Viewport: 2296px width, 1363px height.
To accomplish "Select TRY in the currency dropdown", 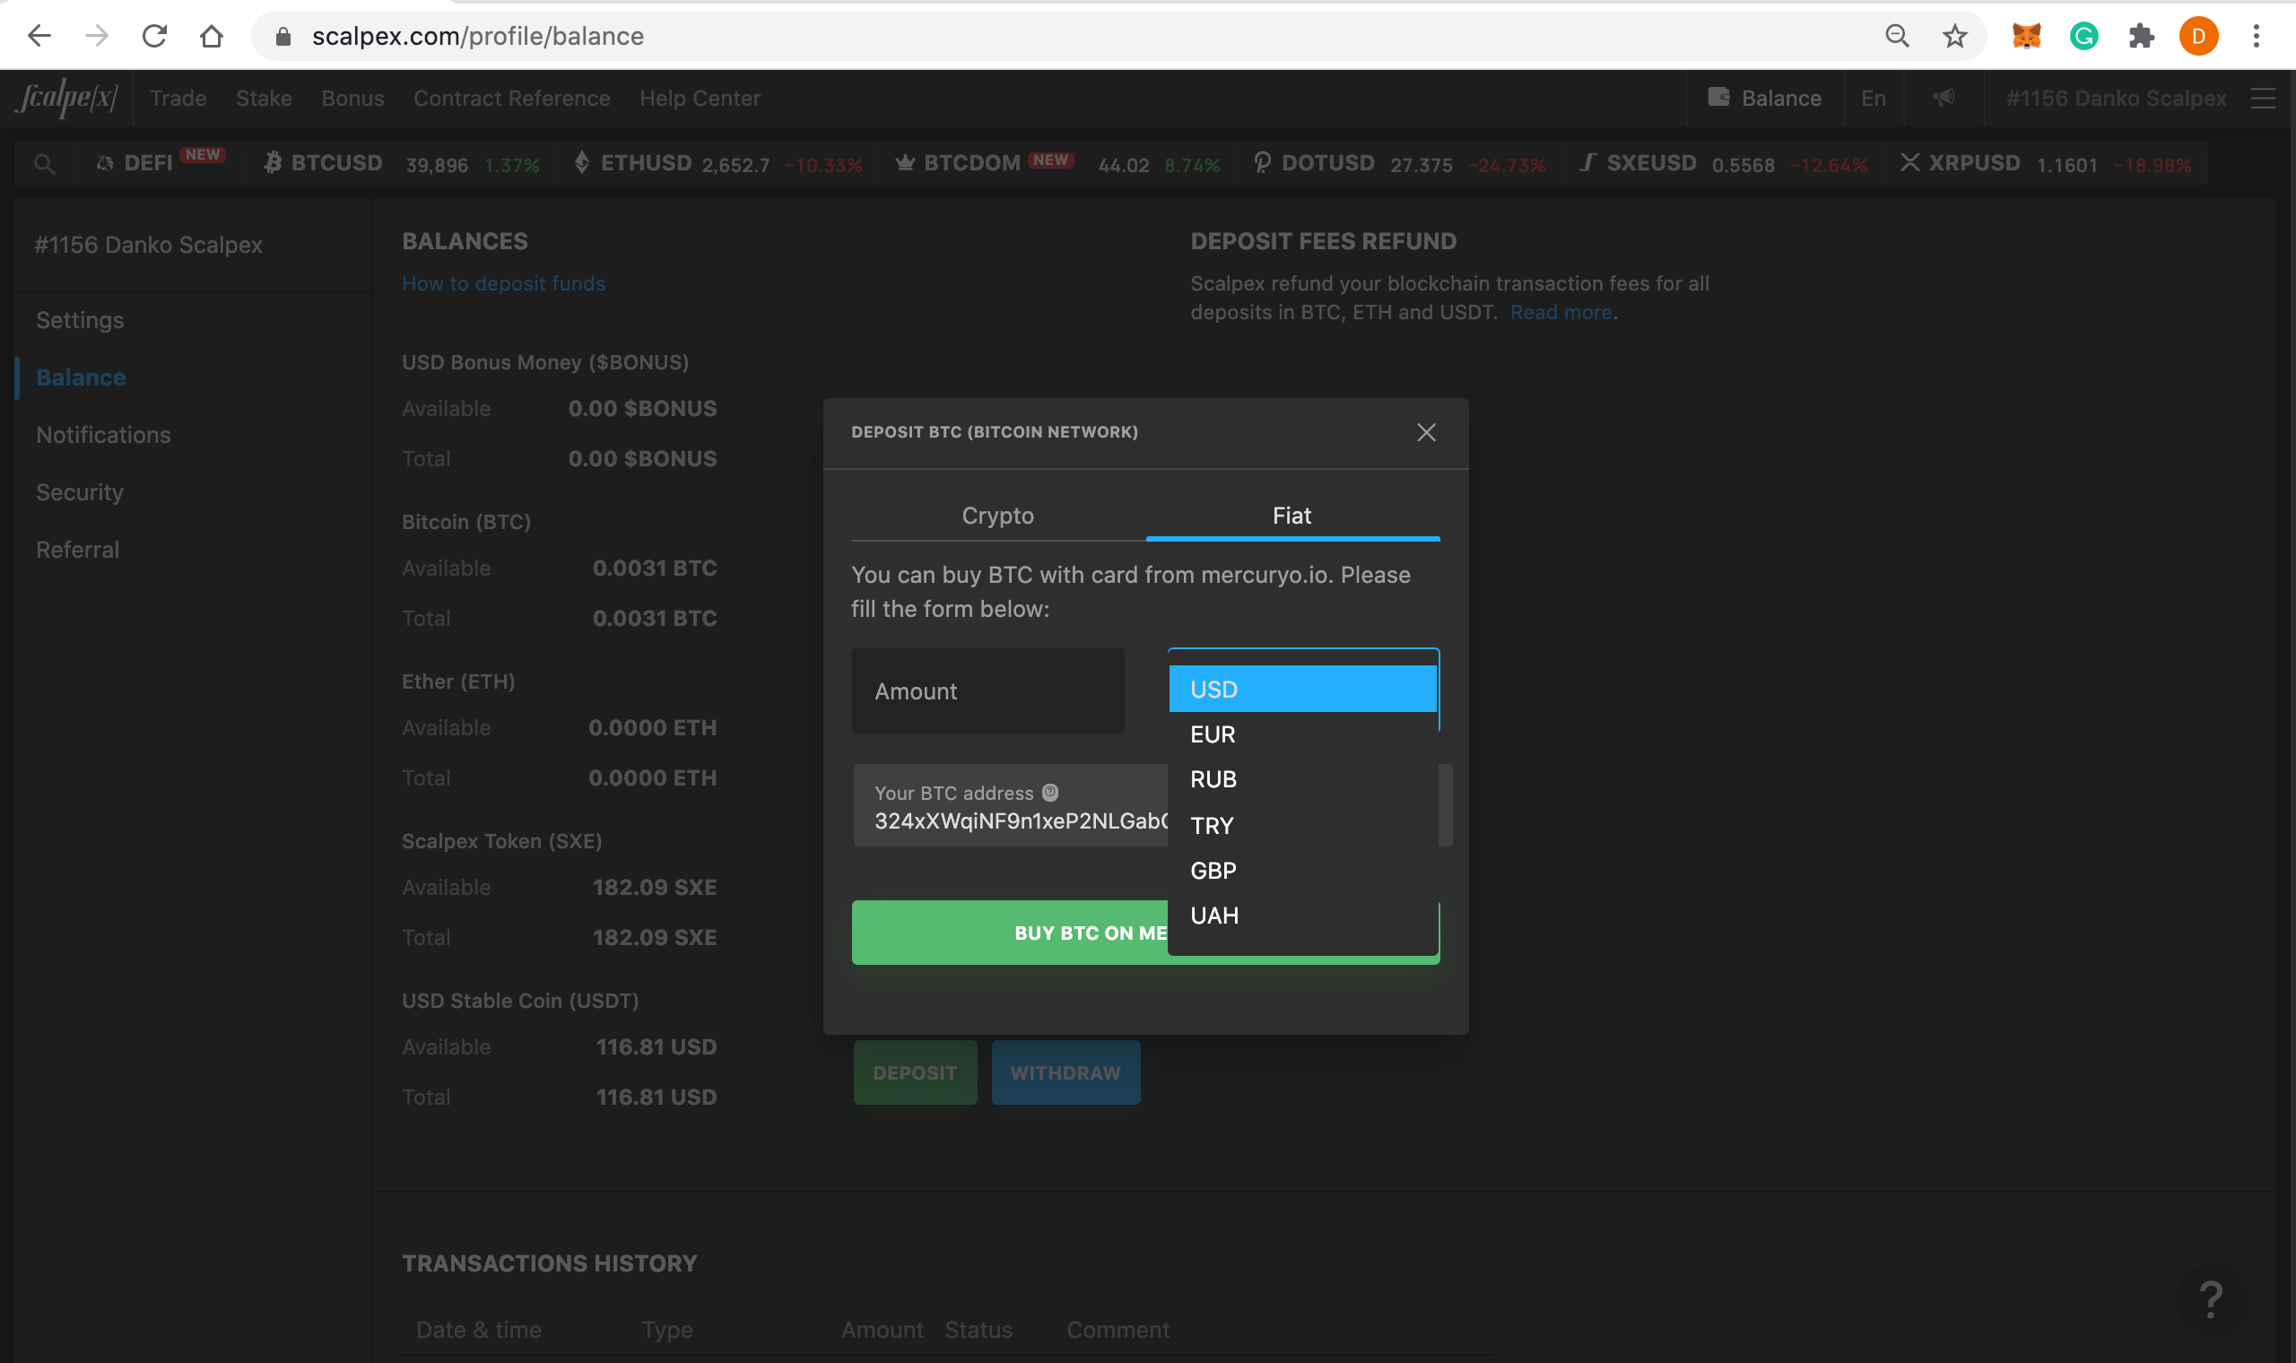I will pyautogui.click(x=1302, y=825).
